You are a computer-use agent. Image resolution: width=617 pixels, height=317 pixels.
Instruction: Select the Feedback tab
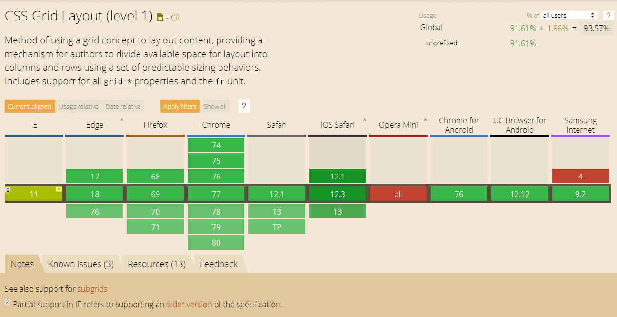219,264
